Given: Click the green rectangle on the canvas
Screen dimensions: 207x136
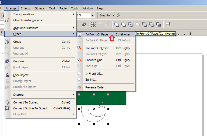Looking at the screenshot, I should 118,98.
